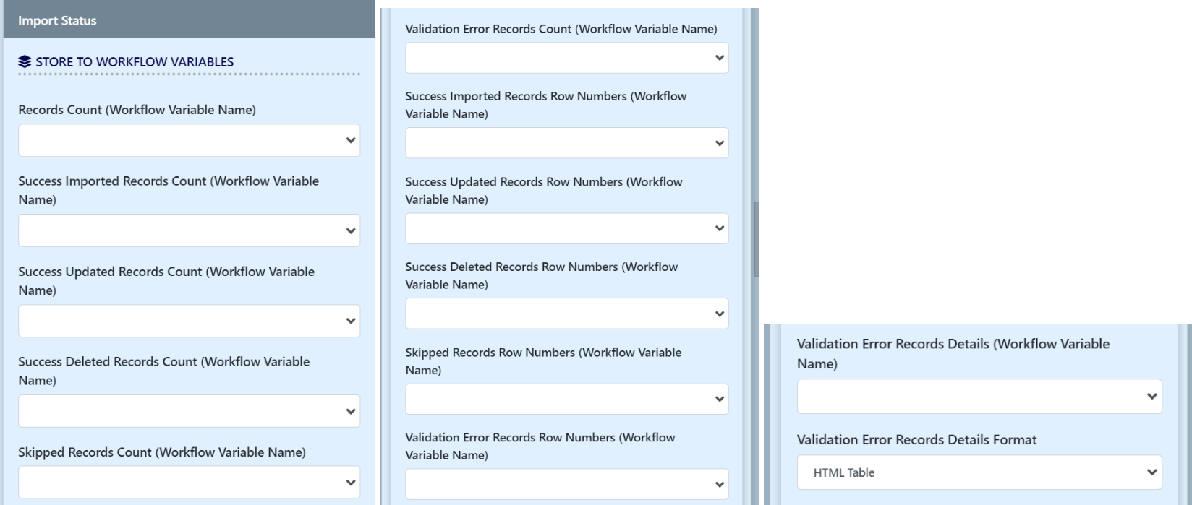Click the layers icon beside Store To Workflow Variables
The width and height of the screenshot is (1192, 505).
[x=25, y=62]
